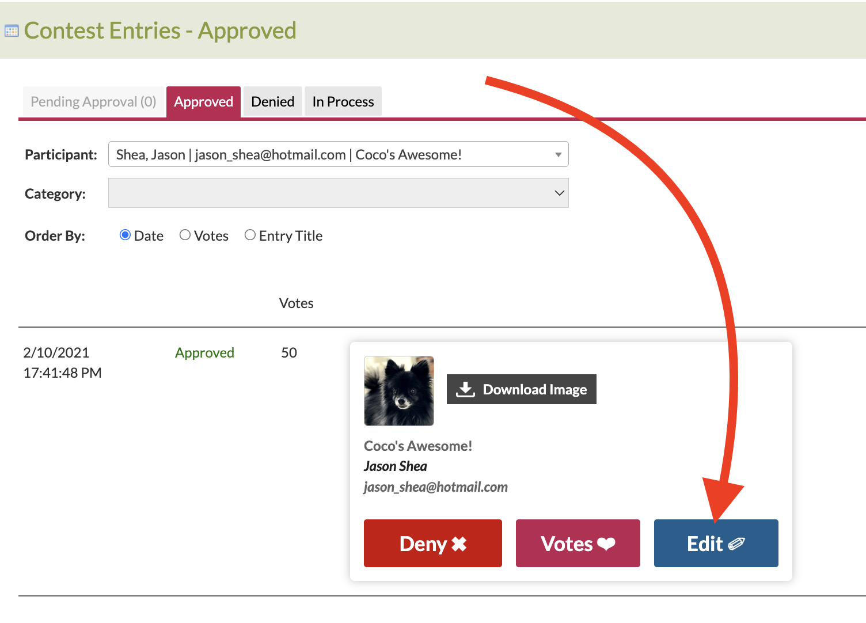Click the X icon on Deny button
The image size is (866, 623).
tap(459, 544)
